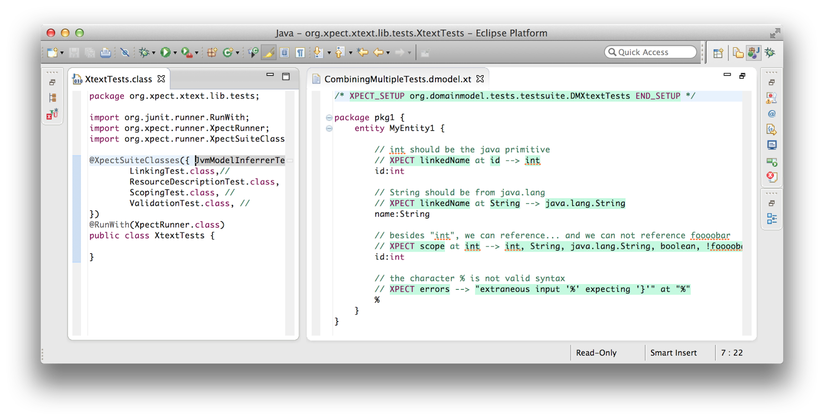Image resolution: width=824 pixels, height=420 pixels.
Task: Open the JUnit view icon in left trim
Action: (53, 114)
